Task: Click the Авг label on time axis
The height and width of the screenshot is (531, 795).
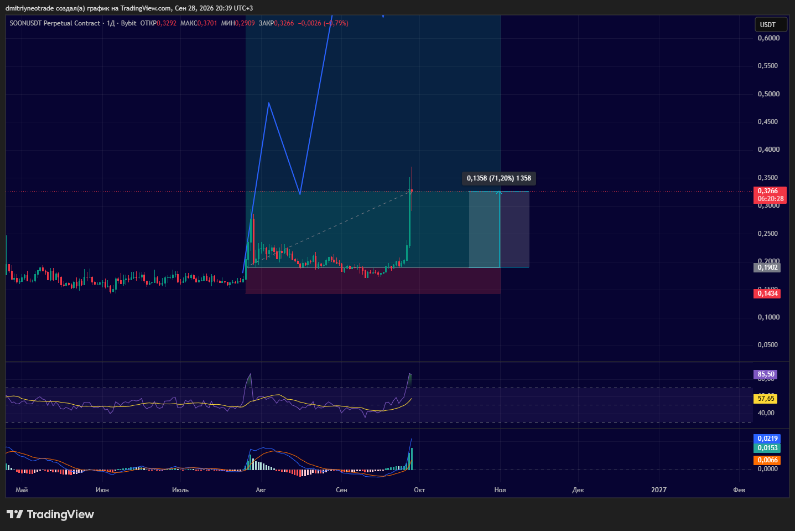Action: [261, 490]
